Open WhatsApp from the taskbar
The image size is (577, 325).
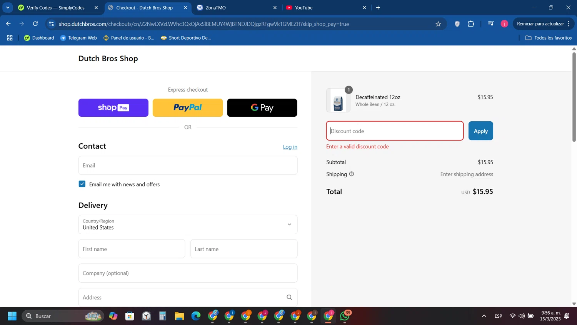[x=345, y=316]
